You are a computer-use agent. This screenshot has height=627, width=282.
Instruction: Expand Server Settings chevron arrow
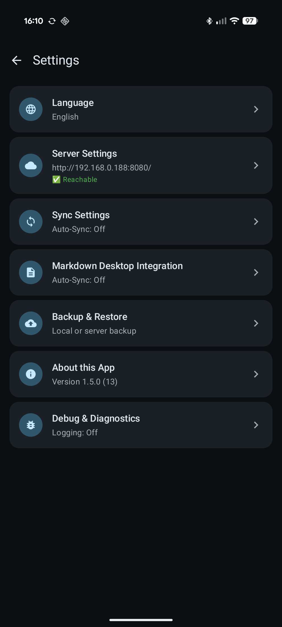tap(256, 165)
